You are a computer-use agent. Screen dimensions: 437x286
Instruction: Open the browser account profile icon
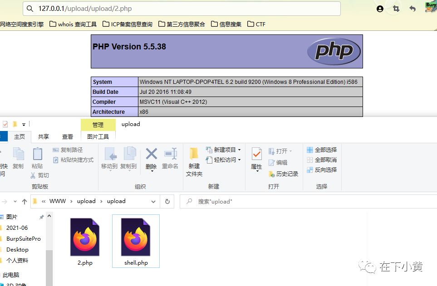click(x=380, y=9)
